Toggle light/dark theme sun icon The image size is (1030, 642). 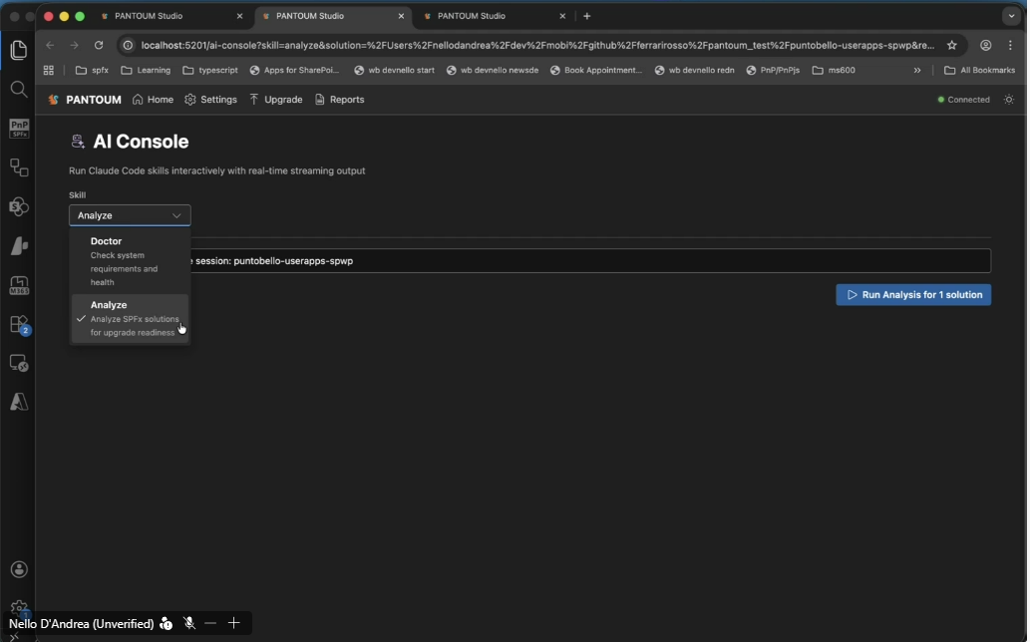1009,100
